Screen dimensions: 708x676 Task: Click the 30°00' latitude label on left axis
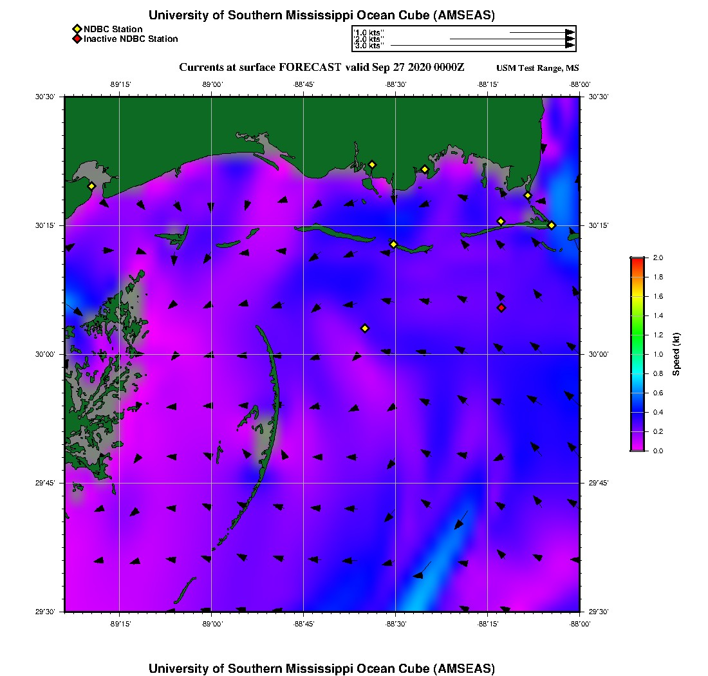coord(46,354)
